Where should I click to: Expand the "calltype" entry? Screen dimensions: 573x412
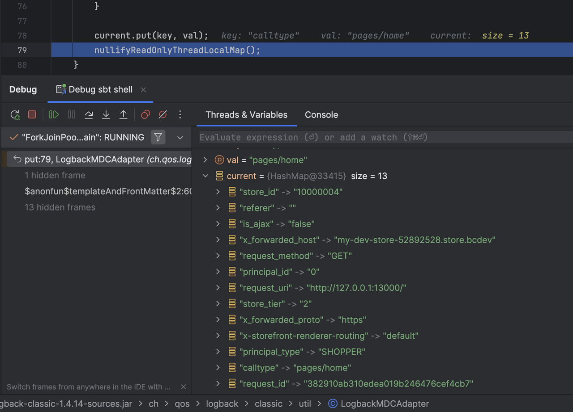(x=218, y=367)
